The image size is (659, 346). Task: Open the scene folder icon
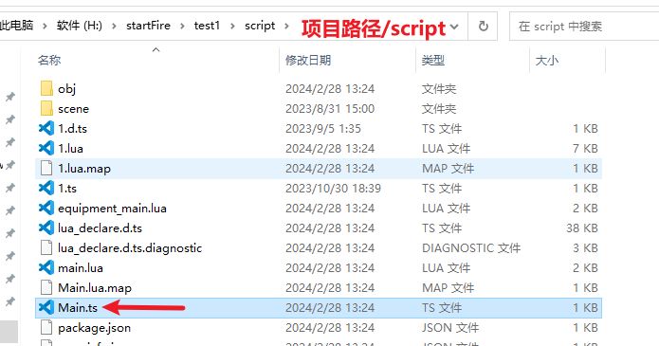[46, 108]
